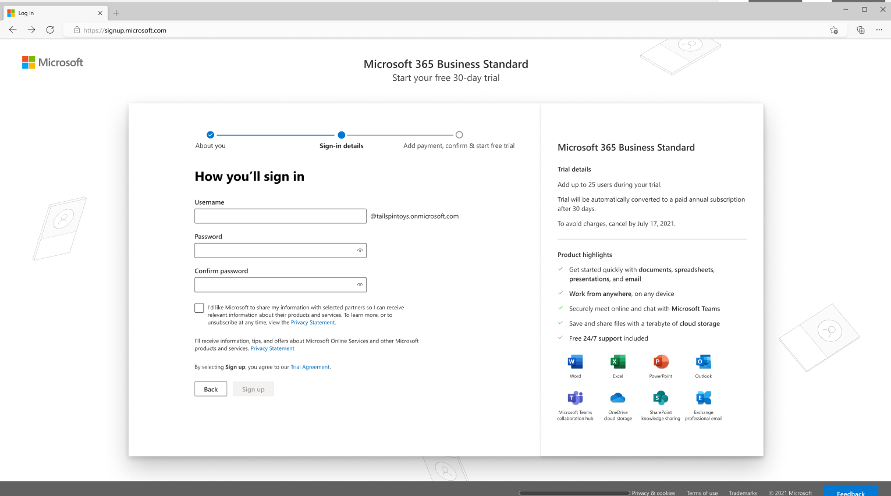Click 'Add up to 25 users during your trial'

coord(609,184)
